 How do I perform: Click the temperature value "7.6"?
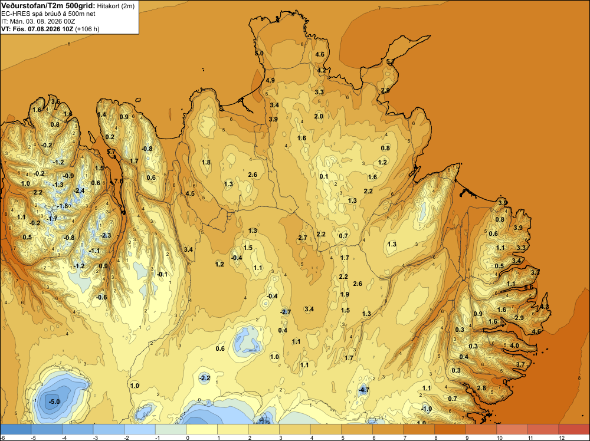pos(119,181)
